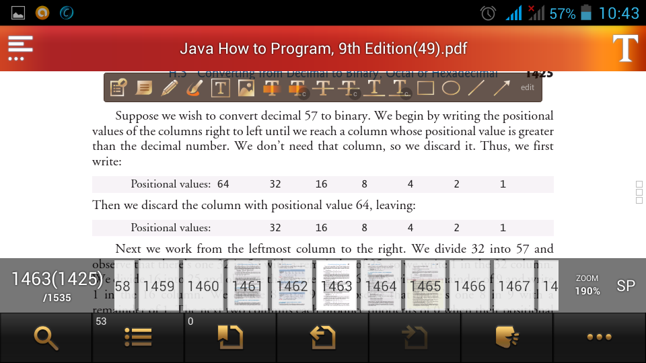Tap the SP view mode button
Viewport: 646px width, 363px height.
[625, 286]
